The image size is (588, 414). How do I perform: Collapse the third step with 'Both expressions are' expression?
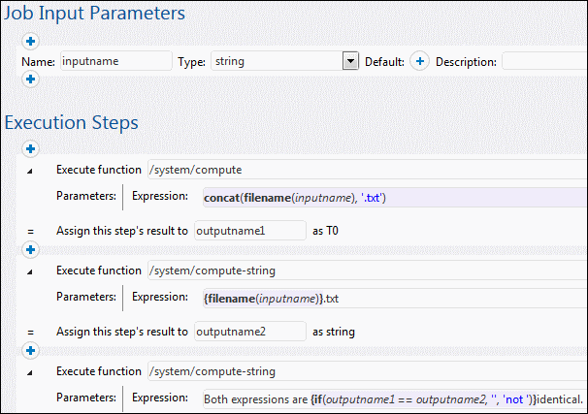point(29,371)
